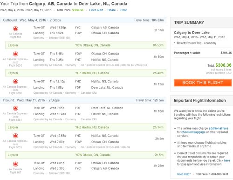
Task: Click the Print link
Action: (x=123, y=10)
